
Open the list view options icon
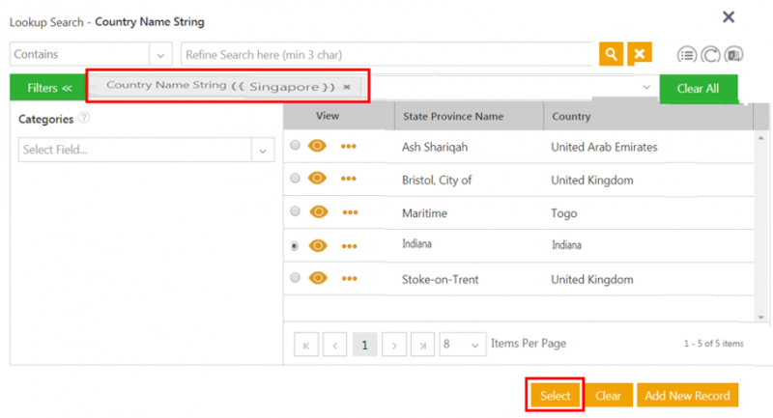pos(687,54)
